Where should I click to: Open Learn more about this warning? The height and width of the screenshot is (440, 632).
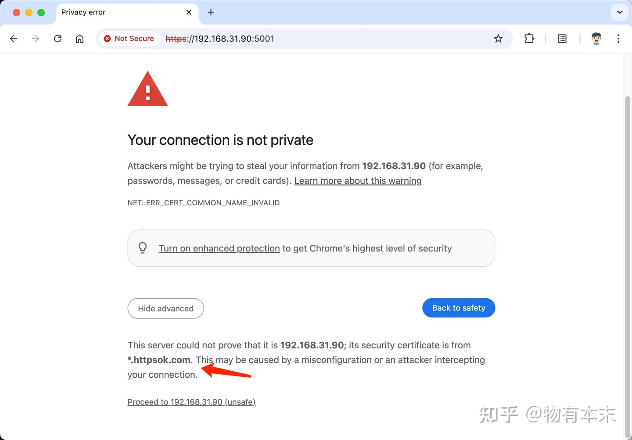point(358,180)
